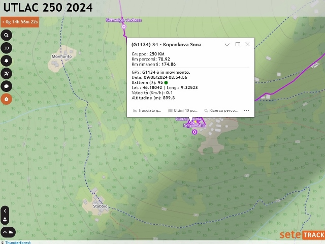Collapse the left sidebar arrow
Viewport: 325px width, 244px height.
[x=5, y=211]
